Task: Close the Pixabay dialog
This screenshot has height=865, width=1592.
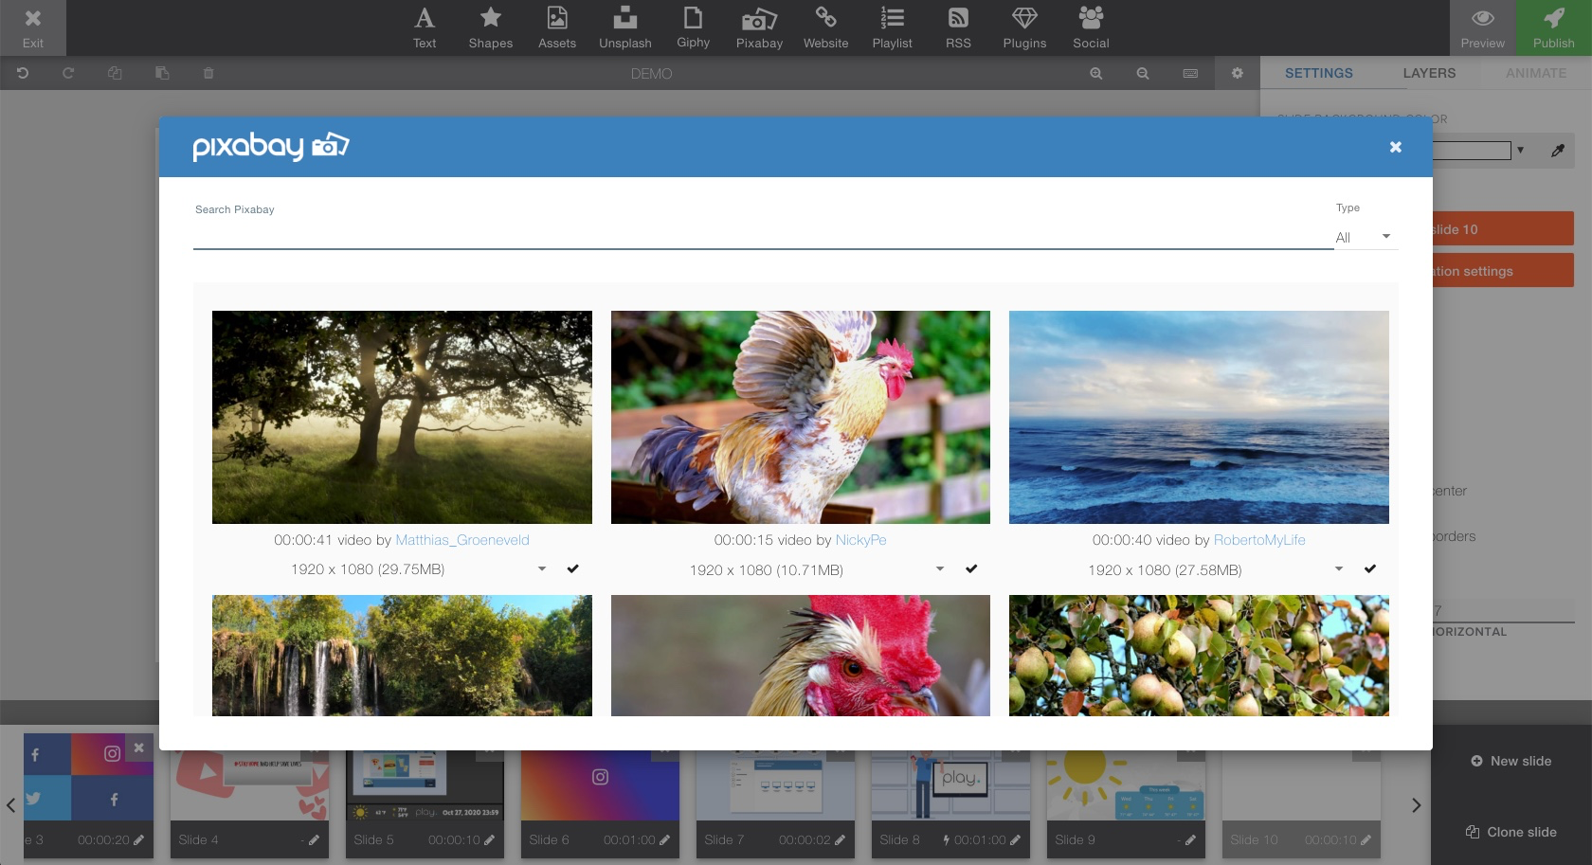Action: (1395, 147)
